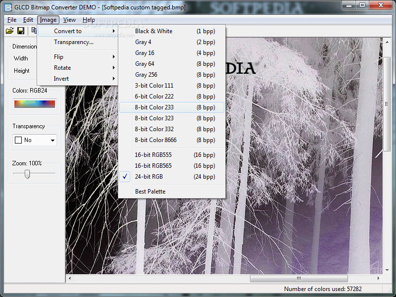Select Gray 64 conversion
The height and width of the screenshot is (297, 396).
(172, 64)
